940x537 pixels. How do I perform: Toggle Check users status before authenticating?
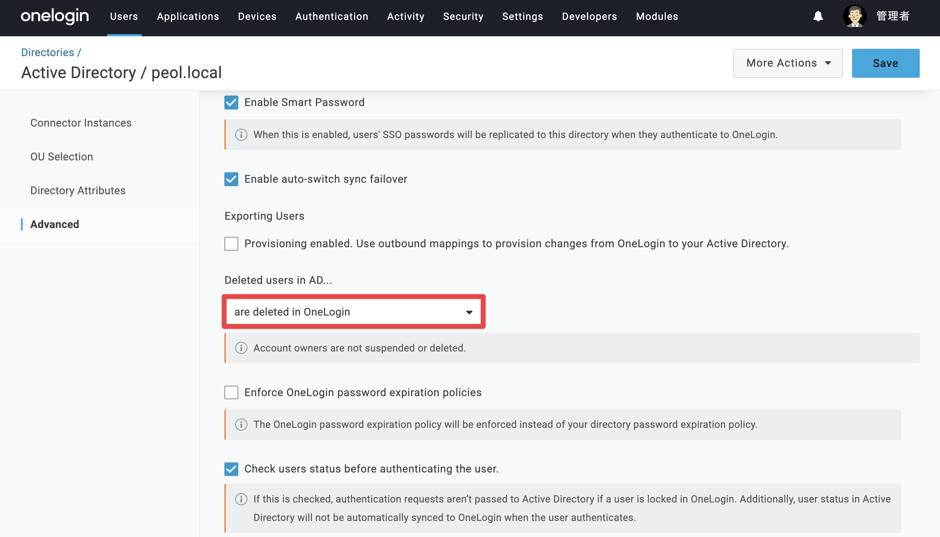pyautogui.click(x=231, y=469)
